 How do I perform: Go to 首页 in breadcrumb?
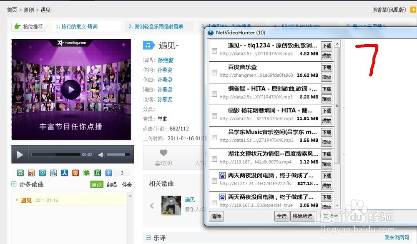point(12,10)
